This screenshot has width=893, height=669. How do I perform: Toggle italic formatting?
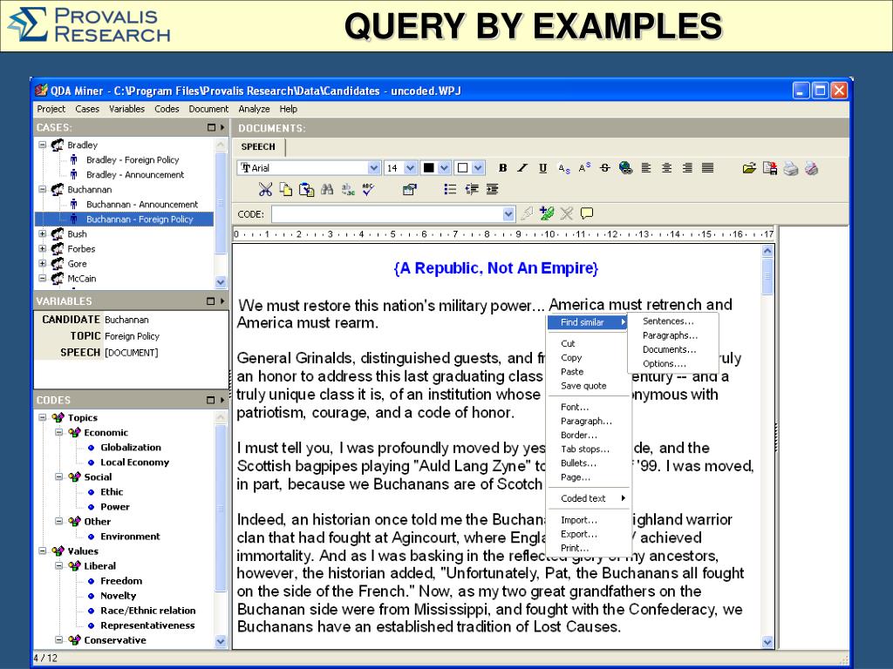[x=522, y=168]
